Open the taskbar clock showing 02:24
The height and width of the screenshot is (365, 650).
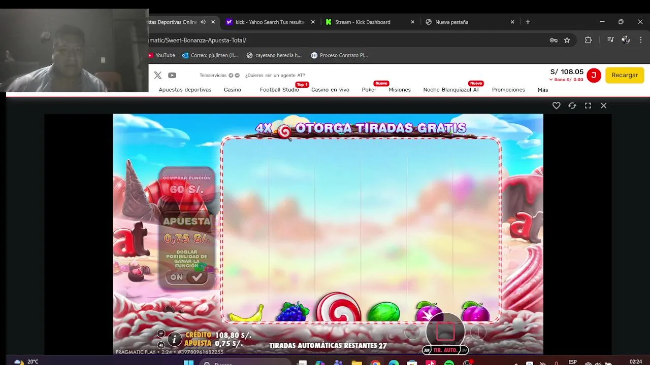[x=636, y=361]
